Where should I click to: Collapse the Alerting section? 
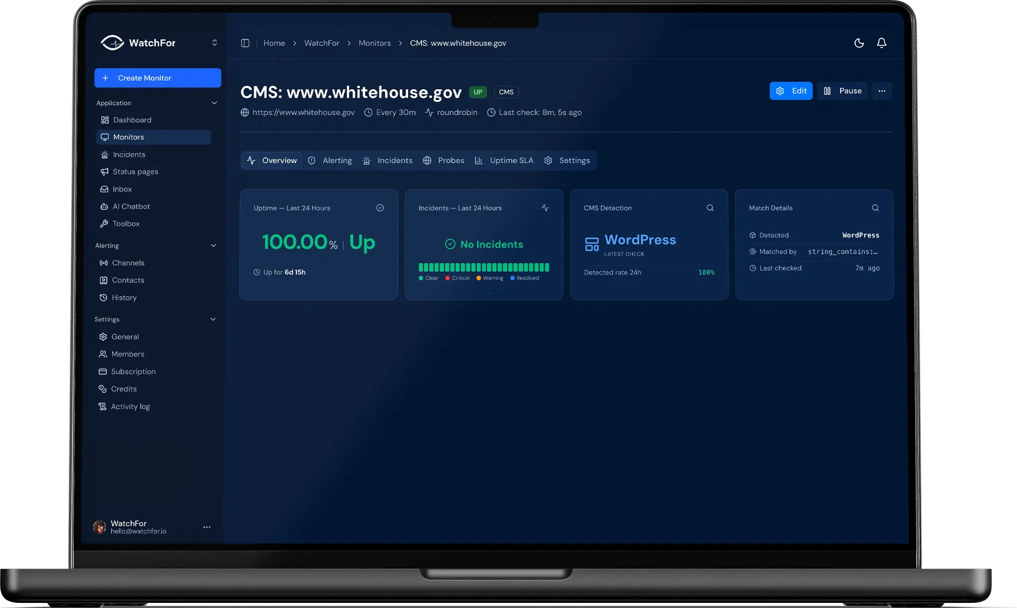(213, 245)
